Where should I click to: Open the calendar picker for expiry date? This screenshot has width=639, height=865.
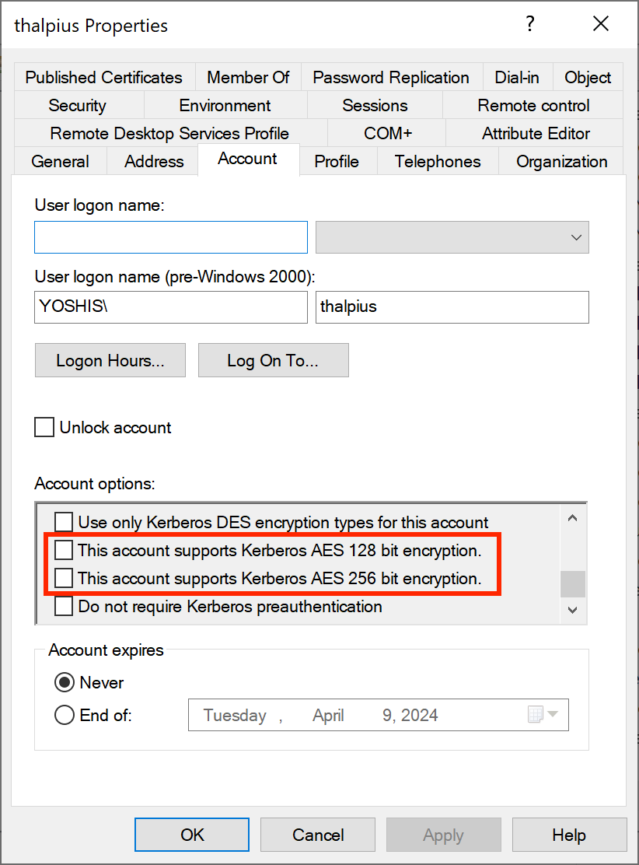tap(543, 715)
